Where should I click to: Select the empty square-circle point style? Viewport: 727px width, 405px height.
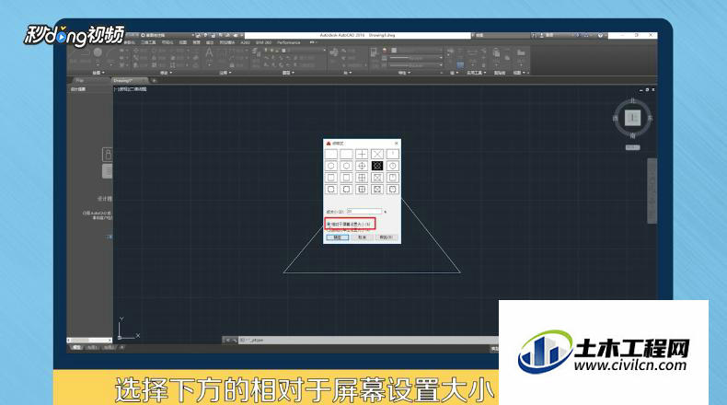(346, 190)
